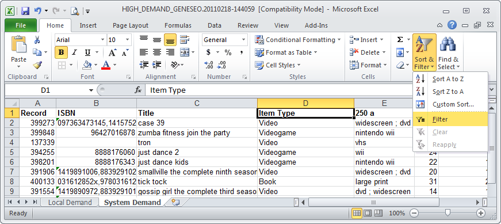Click the Copy icon in the Clipboard group
This screenshot has width=501, height=224.
click(x=37, y=52)
